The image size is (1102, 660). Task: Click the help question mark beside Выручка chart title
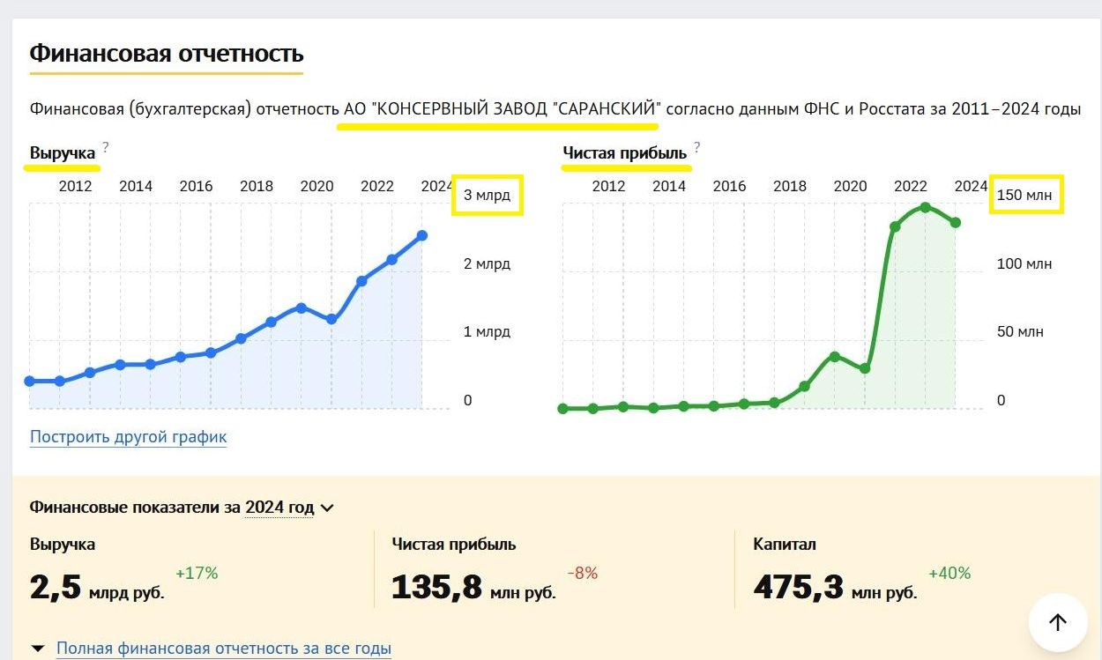106,146
